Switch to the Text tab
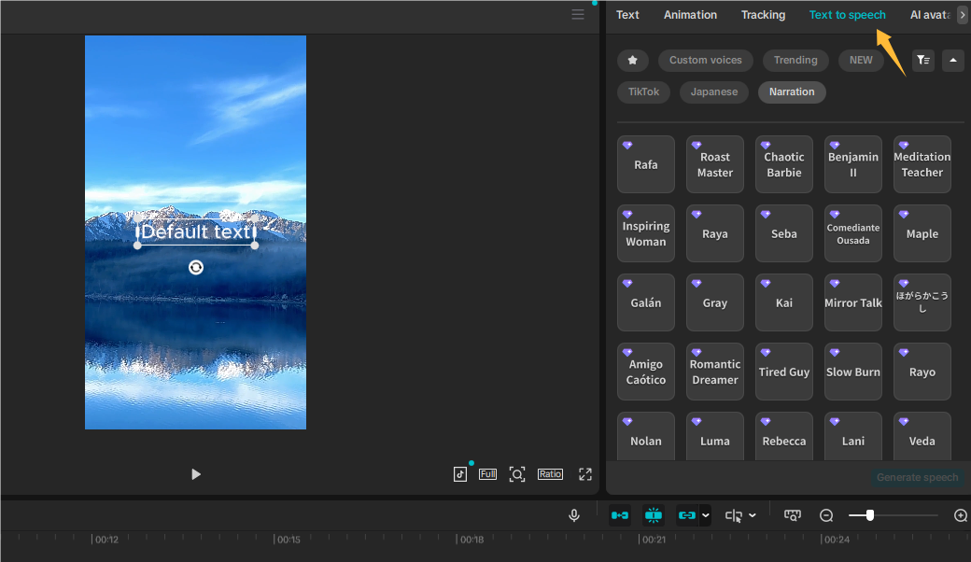The height and width of the screenshot is (562, 971). 627,15
